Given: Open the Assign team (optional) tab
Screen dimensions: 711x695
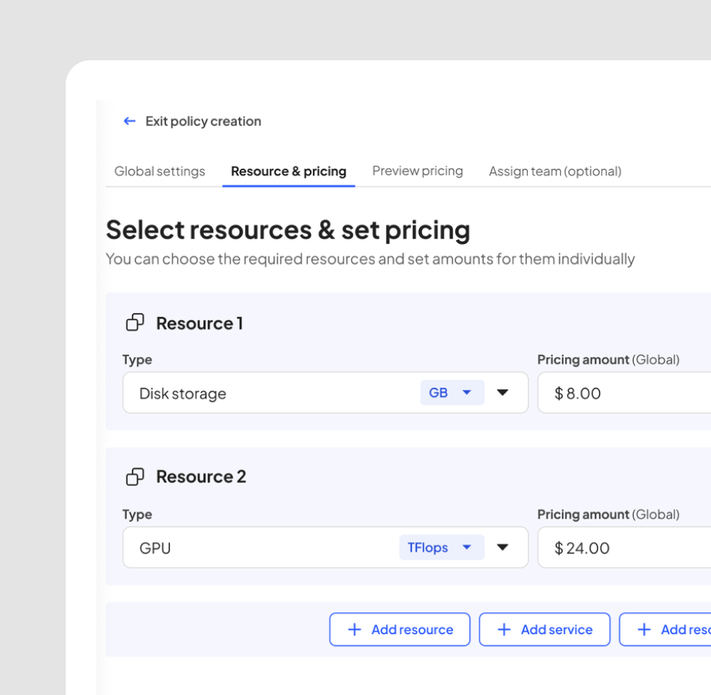Looking at the screenshot, I should tap(555, 171).
